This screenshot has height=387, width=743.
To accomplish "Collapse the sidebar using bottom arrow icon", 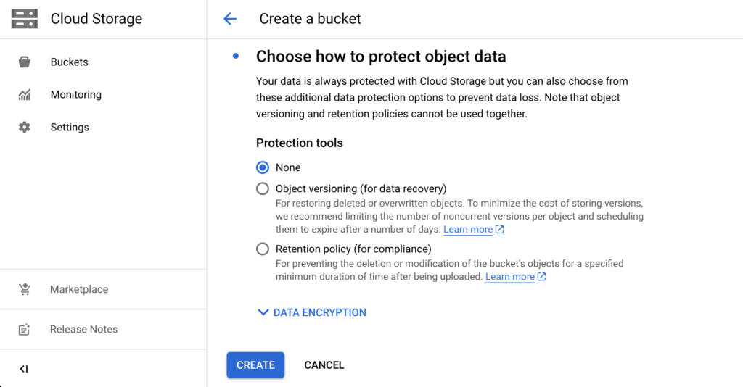I will (24, 369).
